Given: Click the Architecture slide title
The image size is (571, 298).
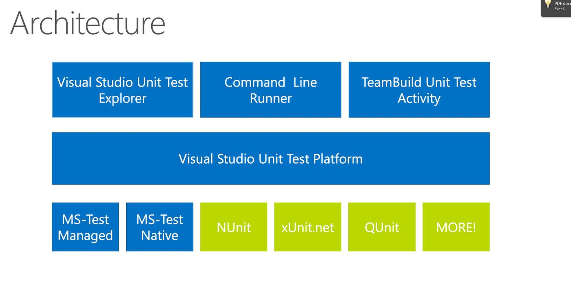Looking at the screenshot, I should [88, 23].
